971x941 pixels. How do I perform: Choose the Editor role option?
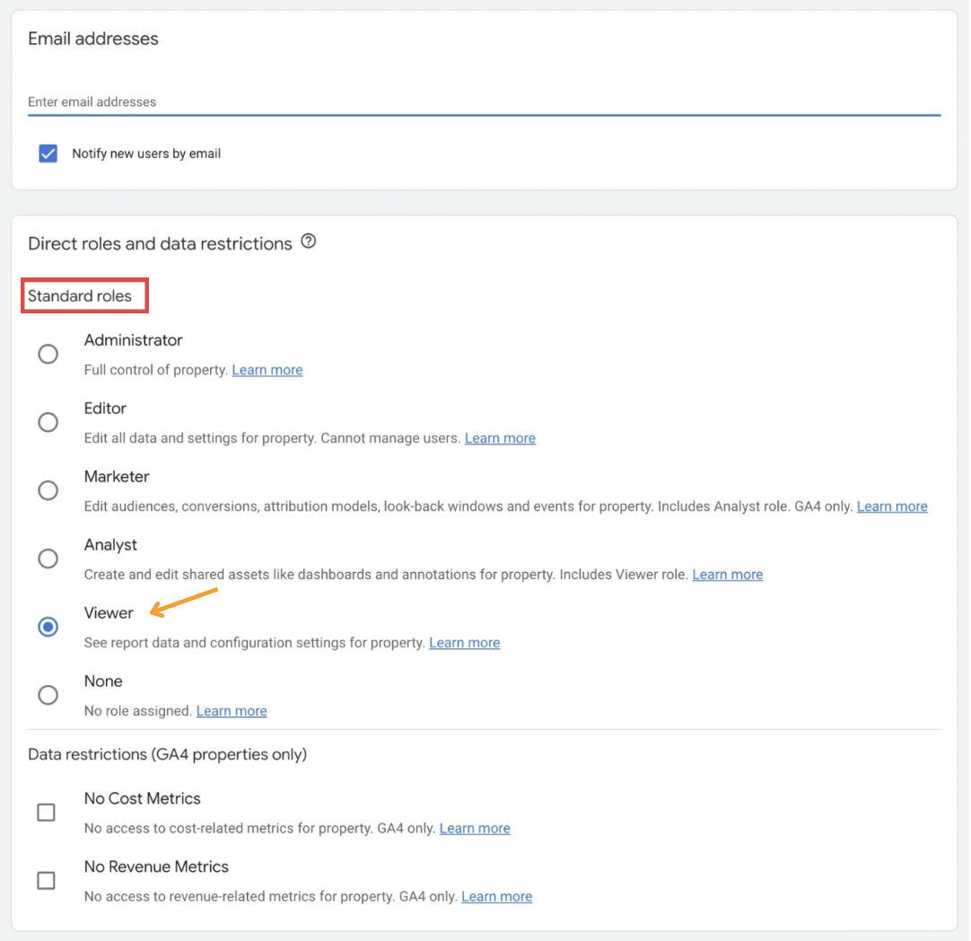pyautogui.click(x=48, y=422)
